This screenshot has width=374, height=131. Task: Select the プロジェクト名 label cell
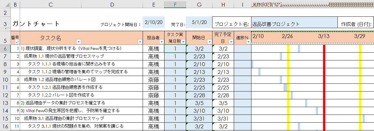pyautogui.click(x=232, y=24)
